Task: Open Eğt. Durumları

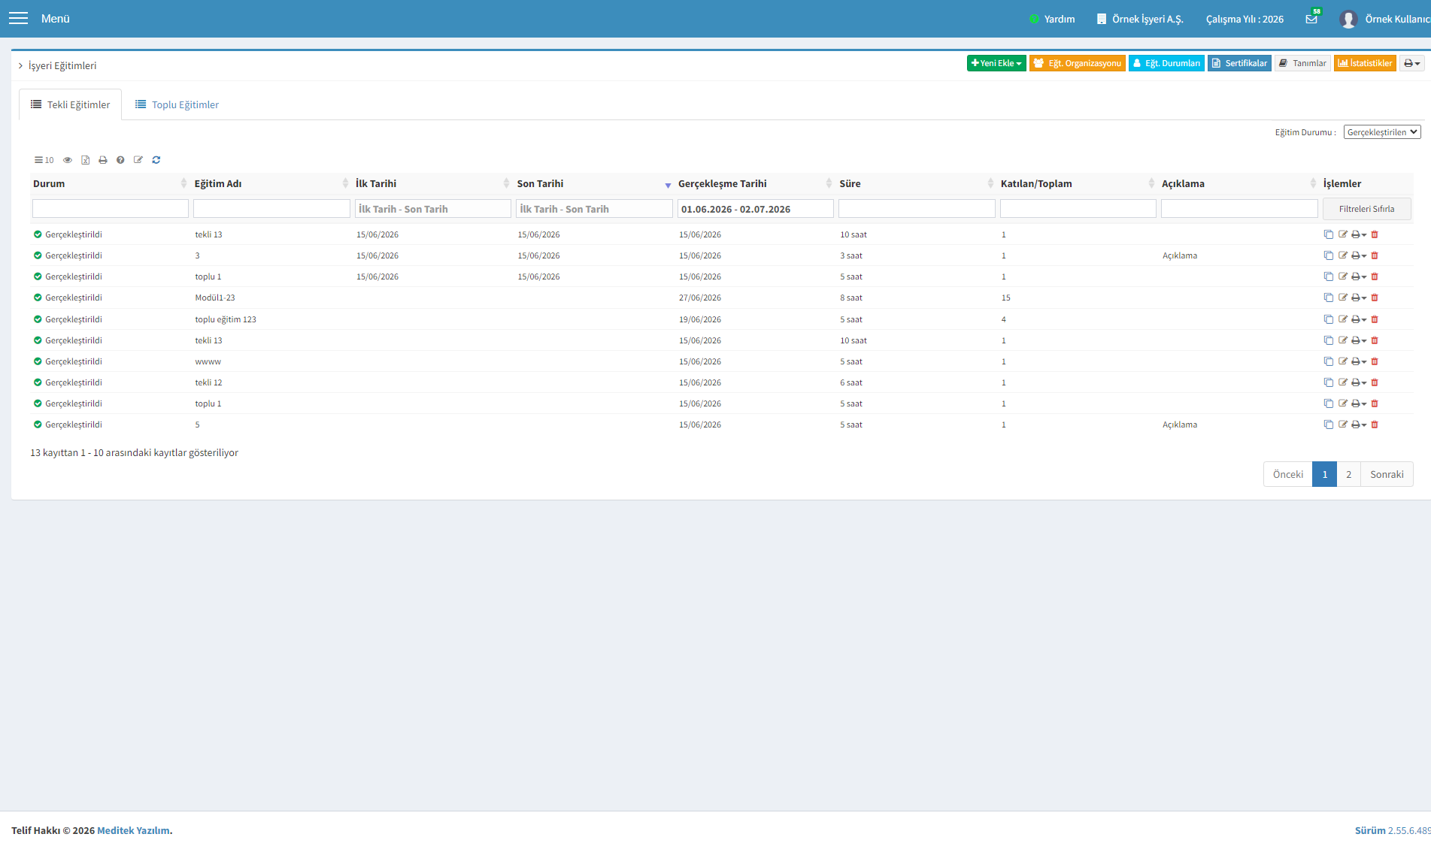Action: [1166, 63]
